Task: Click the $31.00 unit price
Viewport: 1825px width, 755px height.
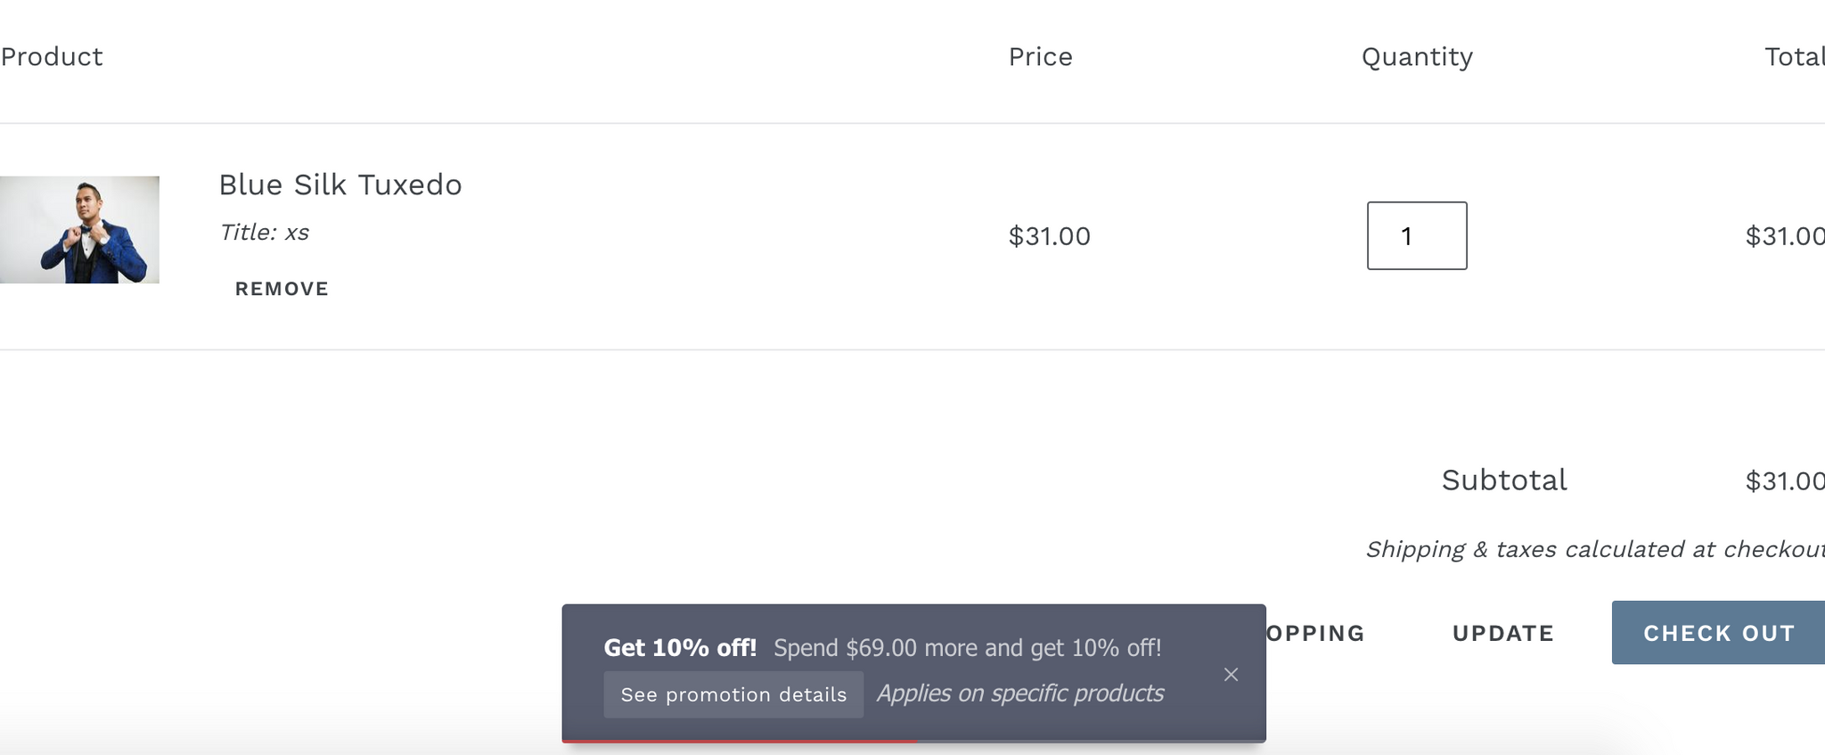Action: click(1049, 236)
